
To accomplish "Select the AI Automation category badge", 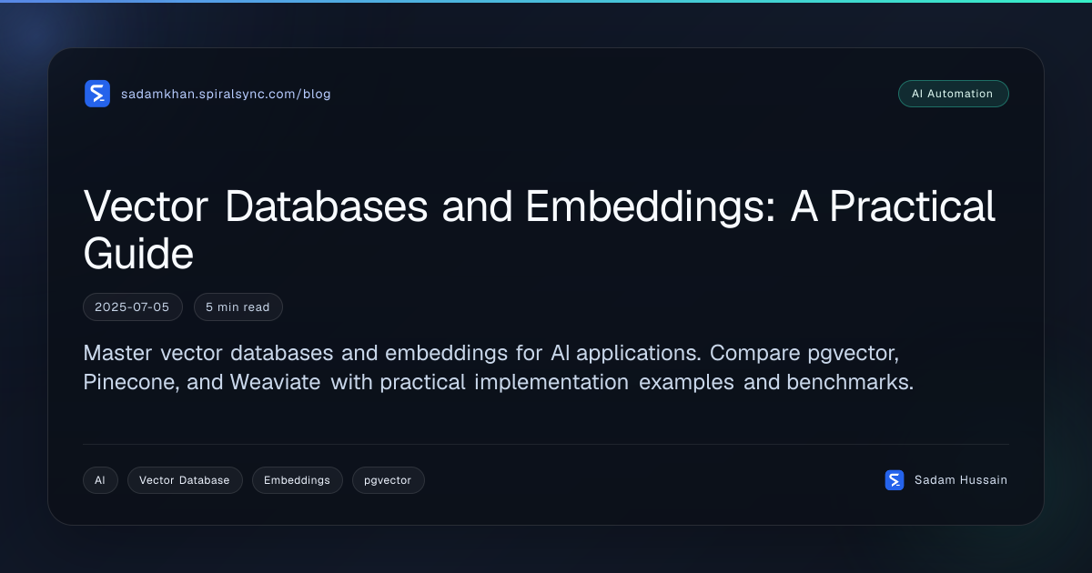I will 953,94.
